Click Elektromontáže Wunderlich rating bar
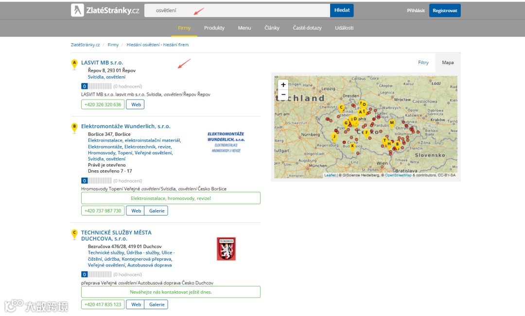525x316 pixels. (96, 181)
